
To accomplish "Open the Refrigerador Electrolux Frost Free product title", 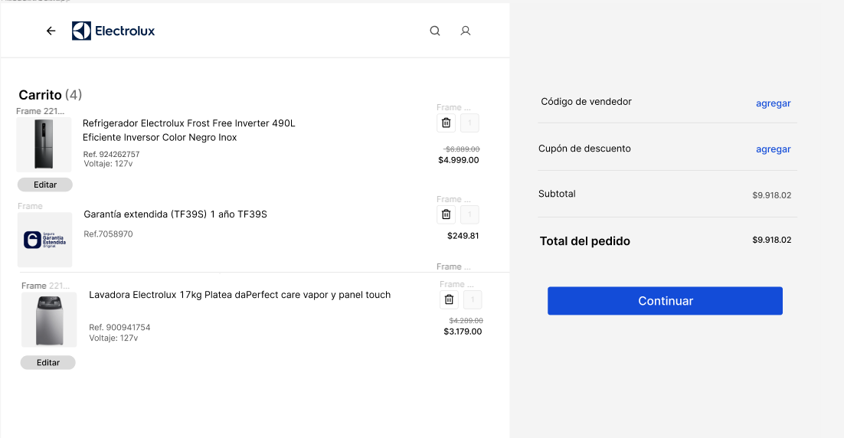I will pyautogui.click(x=188, y=130).
